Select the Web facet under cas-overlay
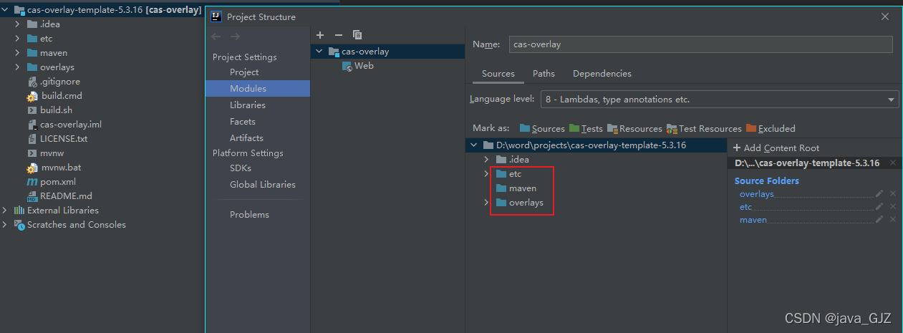This screenshot has height=333, width=903. (x=358, y=66)
